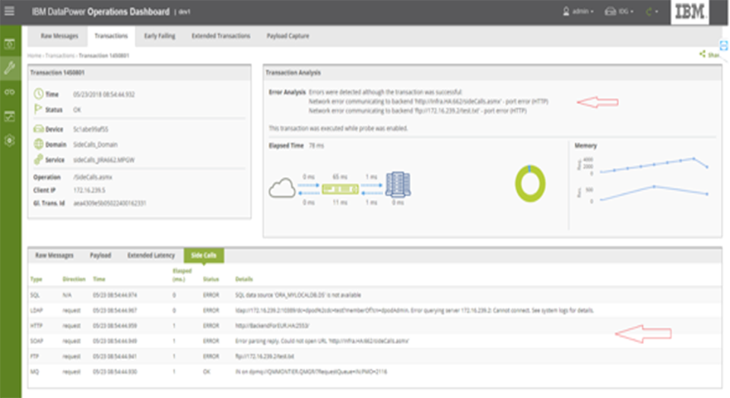Switch to the top Raw Messages tab
730x398 pixels.
pos(59,36)
